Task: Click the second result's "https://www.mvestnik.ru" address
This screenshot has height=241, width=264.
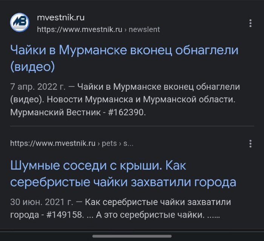Action: point(52,143)
